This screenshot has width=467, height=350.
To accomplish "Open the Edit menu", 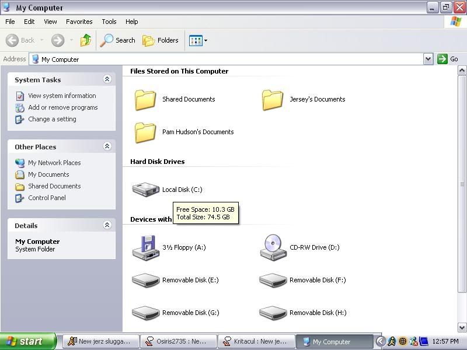I will (x=29, y=22).
